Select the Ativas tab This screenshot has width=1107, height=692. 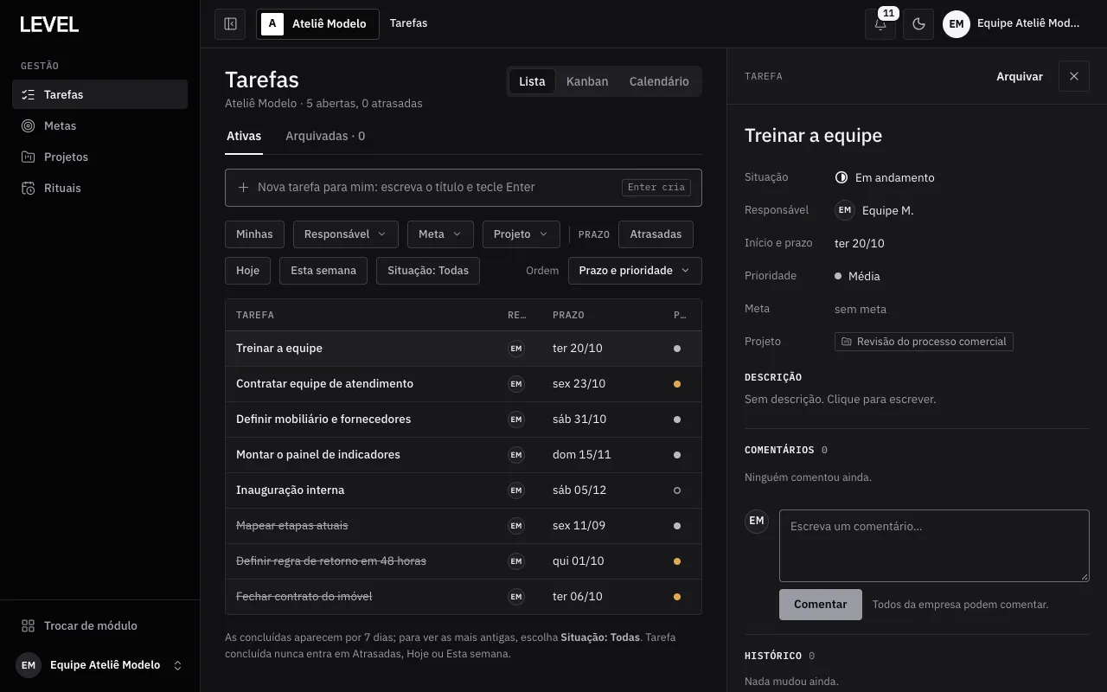[244, 137]
